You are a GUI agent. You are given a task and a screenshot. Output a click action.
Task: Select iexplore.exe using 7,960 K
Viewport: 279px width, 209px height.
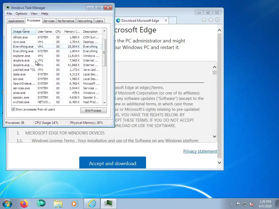[x=57, y=60]
